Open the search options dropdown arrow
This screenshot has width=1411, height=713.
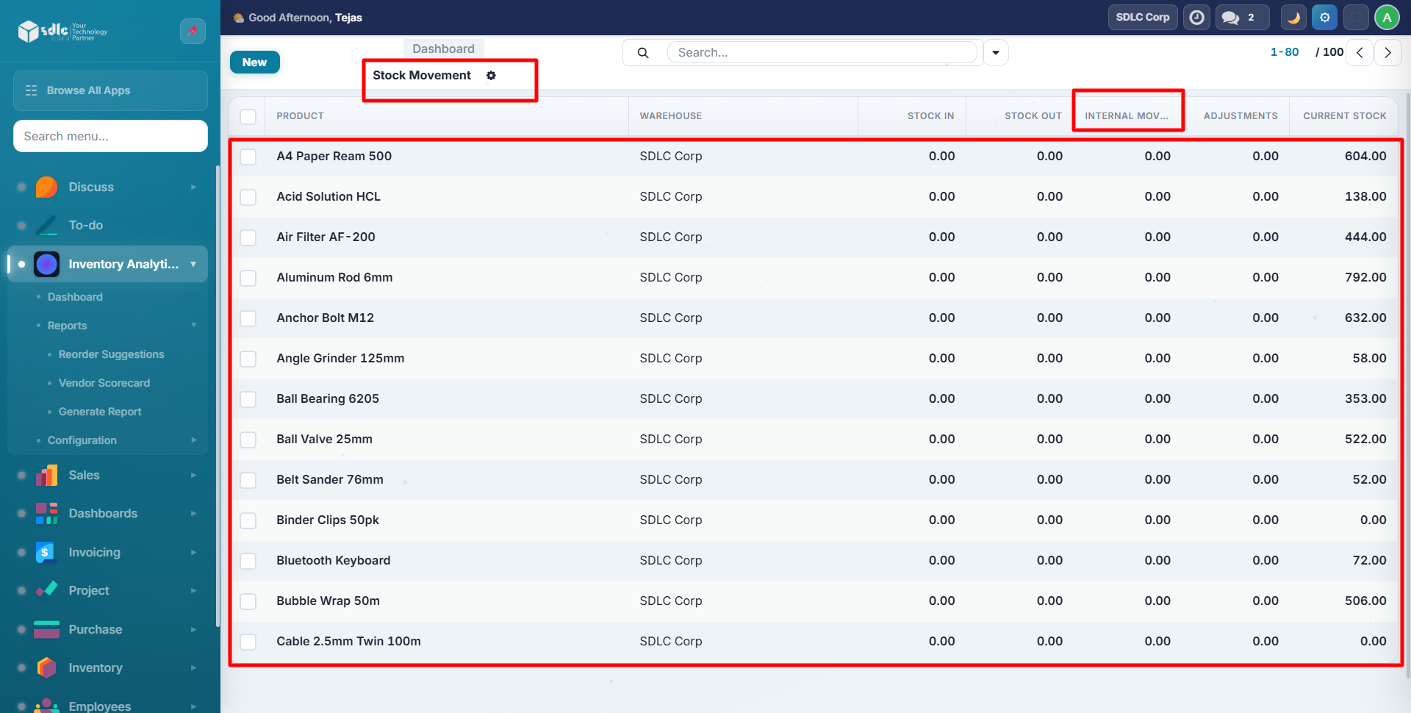point(996,53)
